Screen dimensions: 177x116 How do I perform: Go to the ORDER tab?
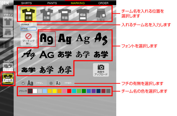[103, 3]
